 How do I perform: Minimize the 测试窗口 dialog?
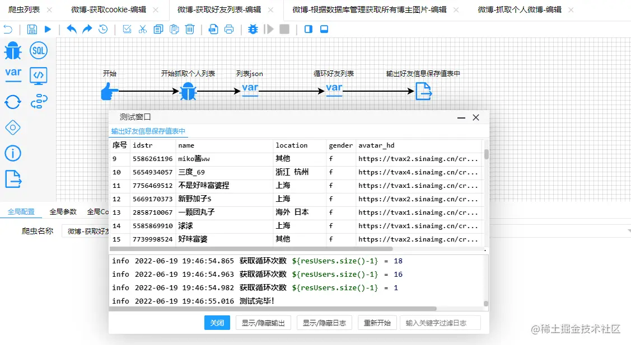click(461, 117)
